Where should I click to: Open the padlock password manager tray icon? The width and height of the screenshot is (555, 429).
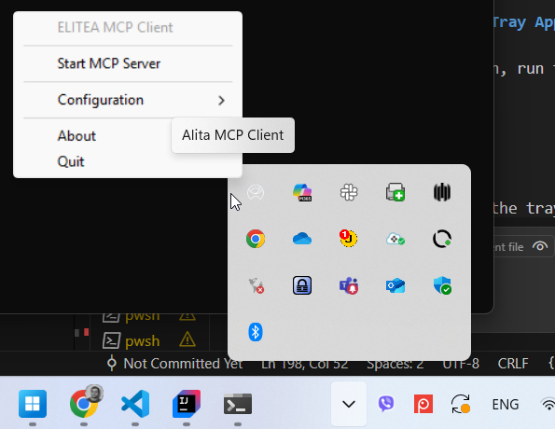point(302,285)
